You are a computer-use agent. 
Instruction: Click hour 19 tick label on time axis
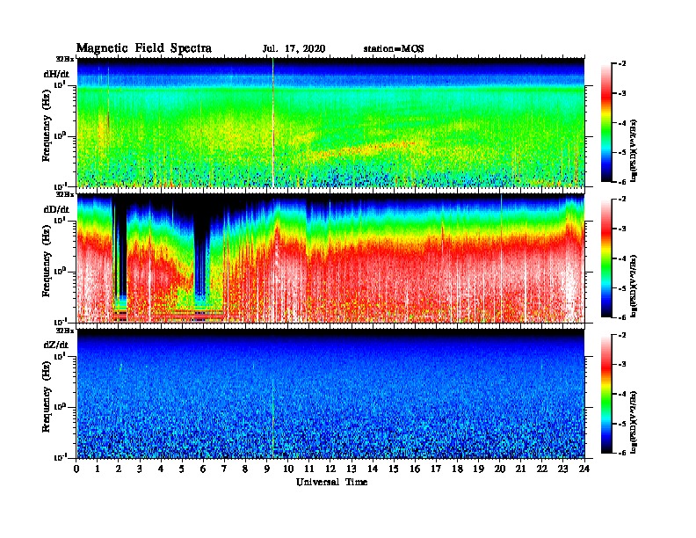pyautogui.click(x=478, y=469)
